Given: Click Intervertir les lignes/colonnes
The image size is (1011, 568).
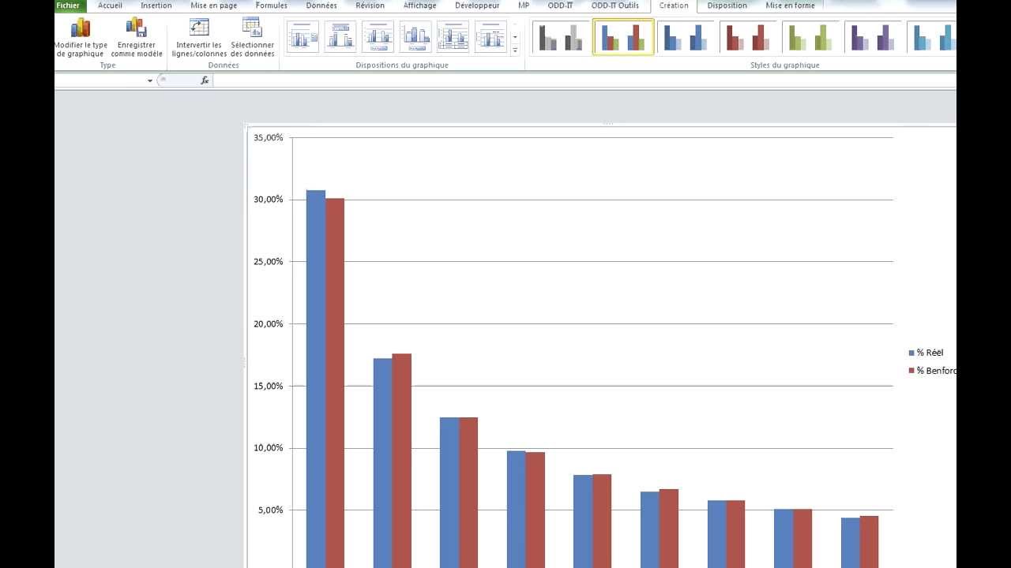Looking at the screenshot, I should (x=199, y=38).
